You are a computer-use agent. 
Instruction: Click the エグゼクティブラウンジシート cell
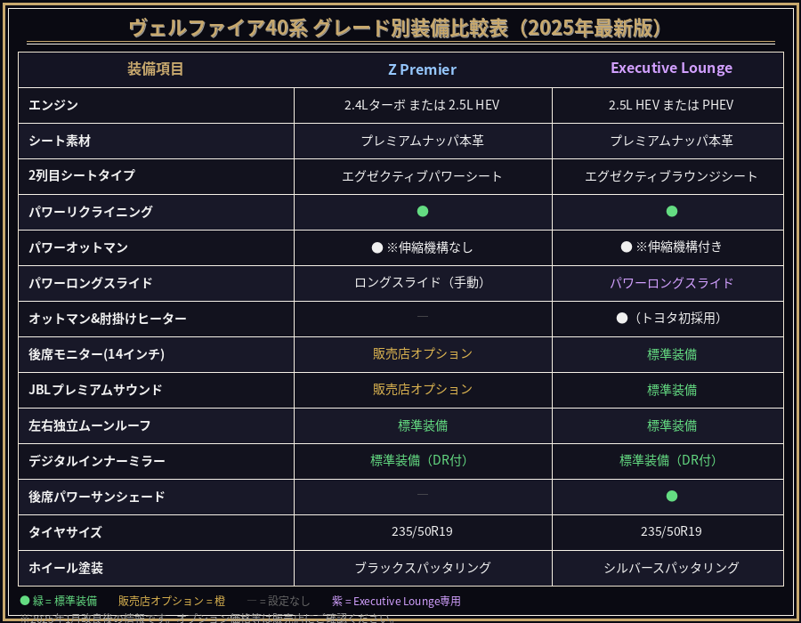pyautogui.click(x=672, y=176)
